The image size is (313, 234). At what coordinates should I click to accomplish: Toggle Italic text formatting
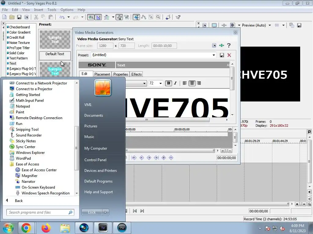coord(175,83)
